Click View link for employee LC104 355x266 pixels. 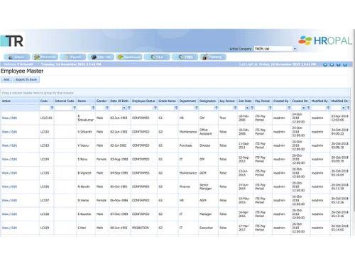(5, 159)
